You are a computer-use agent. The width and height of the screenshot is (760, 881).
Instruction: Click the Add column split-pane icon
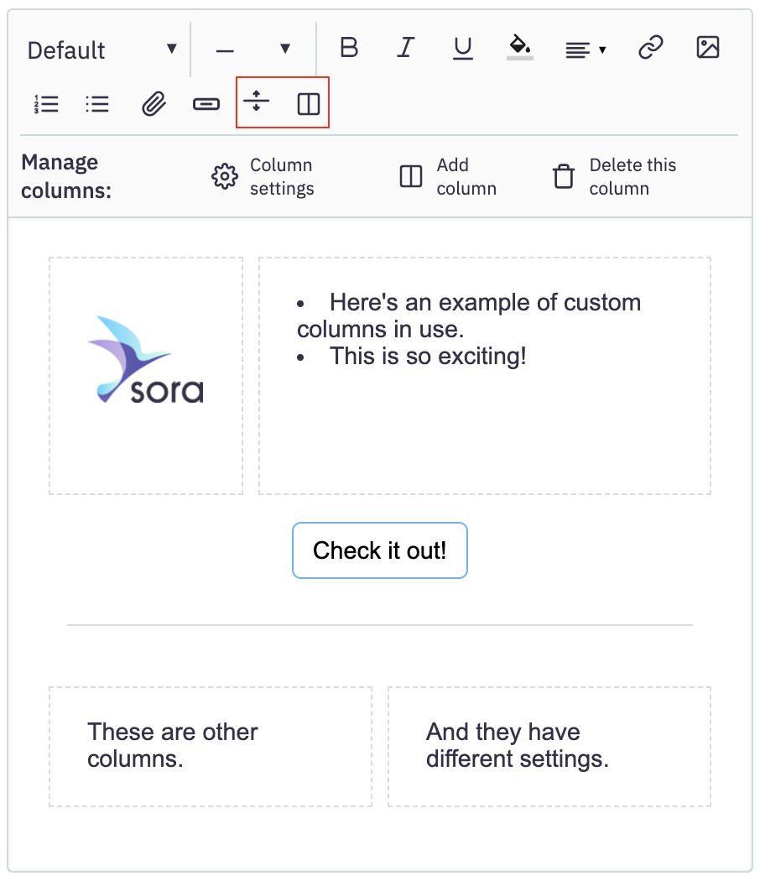410,176
